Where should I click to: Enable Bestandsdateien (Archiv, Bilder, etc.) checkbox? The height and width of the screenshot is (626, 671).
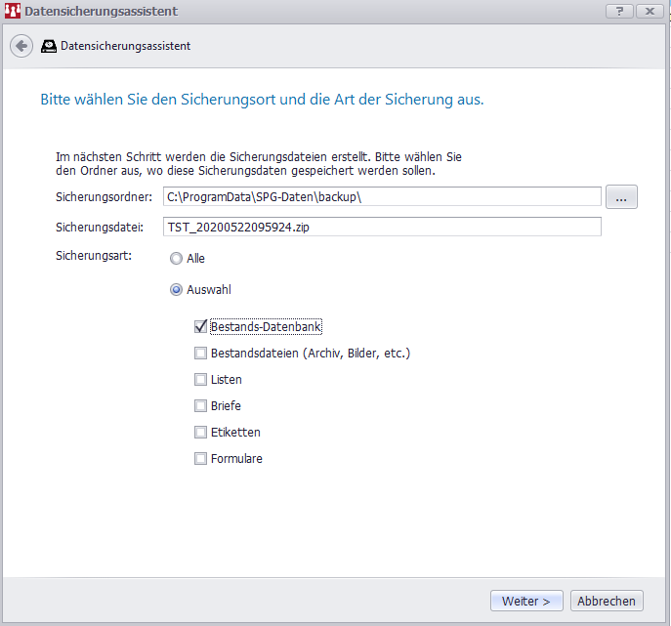[201, 353]
